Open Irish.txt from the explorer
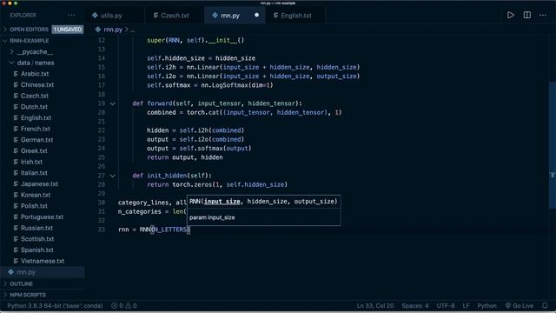Viewport: 556px width, 313px height. pos(31,162)
